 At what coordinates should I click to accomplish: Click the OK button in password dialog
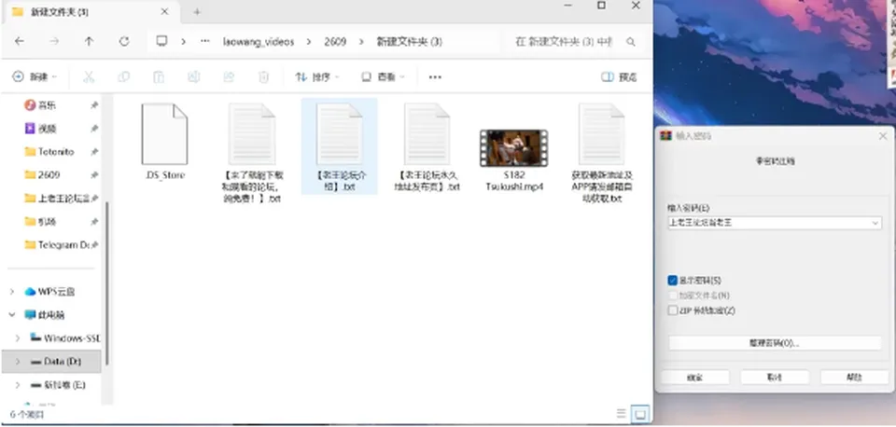694,378
